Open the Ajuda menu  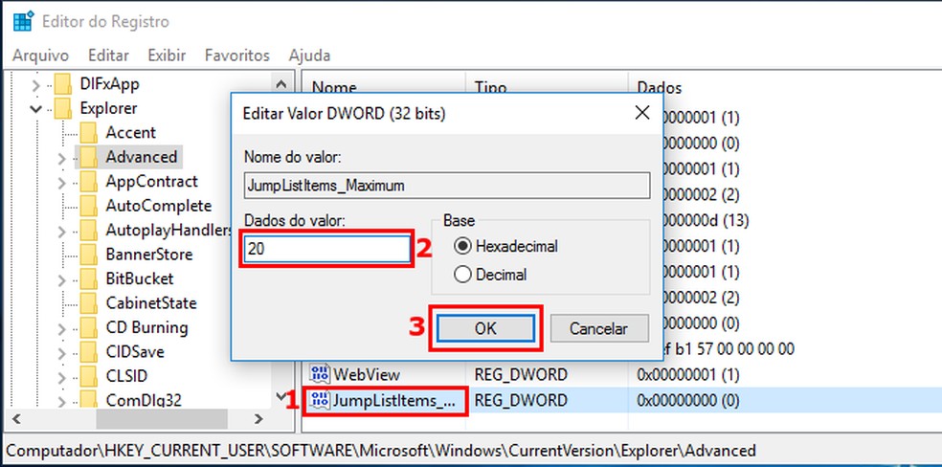(x=309, y=56)
